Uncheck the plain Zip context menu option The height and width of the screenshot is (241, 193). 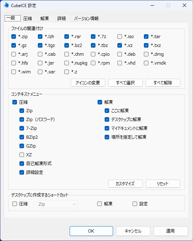pos(22,111)
